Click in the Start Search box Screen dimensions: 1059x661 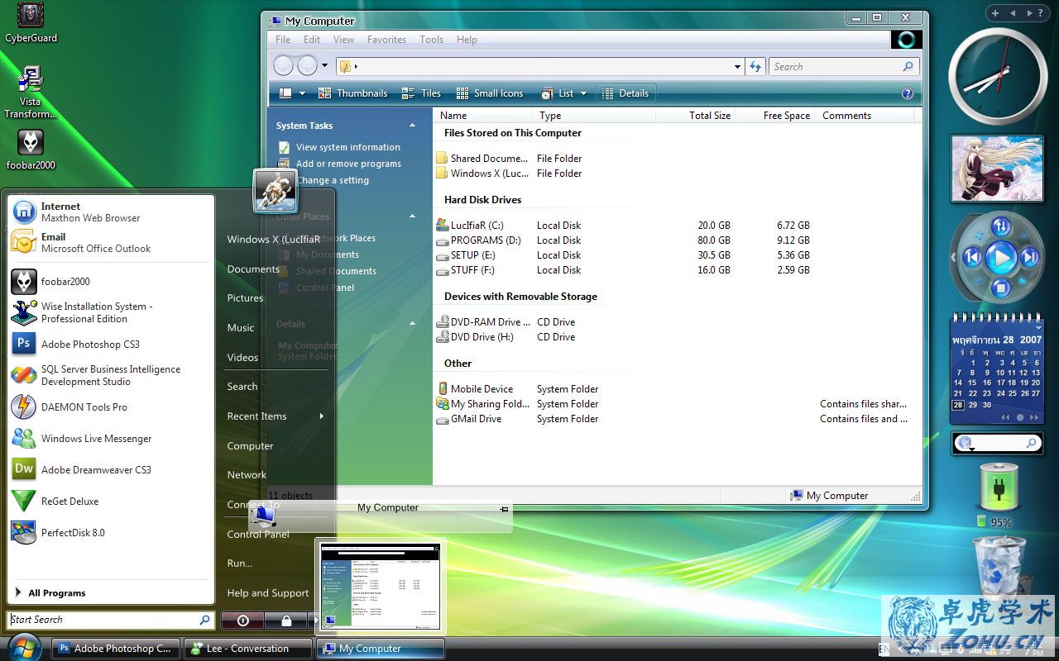(x=110, y=620)
